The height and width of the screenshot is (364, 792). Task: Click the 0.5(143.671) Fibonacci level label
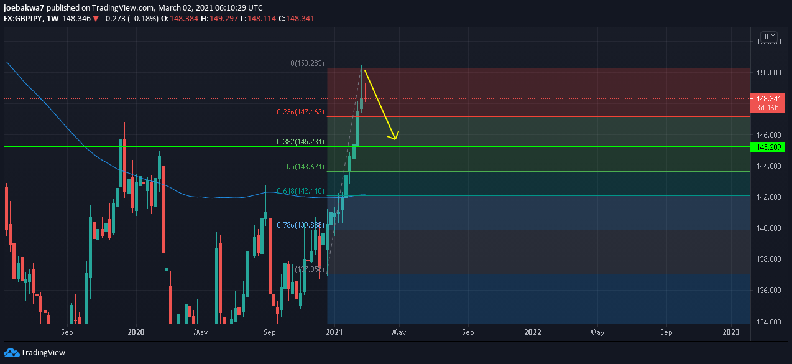[305, 167]
